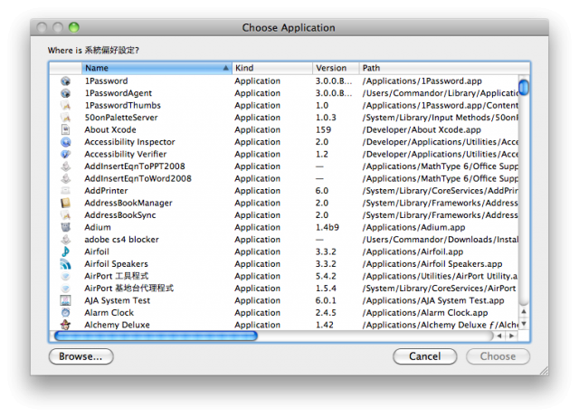This screenshot has width=579, height=417.
Task: Select AddInsertEqnToWord2008 in the list
Action: pos(138,178)
